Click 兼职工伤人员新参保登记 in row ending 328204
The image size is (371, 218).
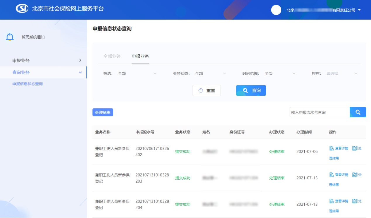[112, 204]
